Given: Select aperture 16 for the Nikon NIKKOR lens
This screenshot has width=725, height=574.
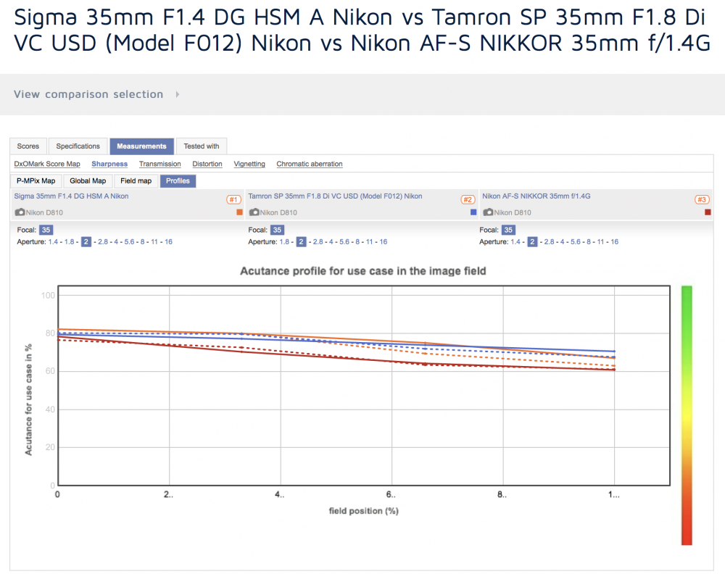Looking at the screenshot, I should [x=615, y=242].
